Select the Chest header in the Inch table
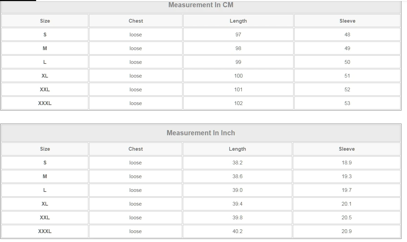The height and width of the screenshot is (242, 407). point(135,149)
